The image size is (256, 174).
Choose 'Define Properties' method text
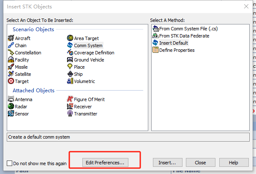click(177, 50)
